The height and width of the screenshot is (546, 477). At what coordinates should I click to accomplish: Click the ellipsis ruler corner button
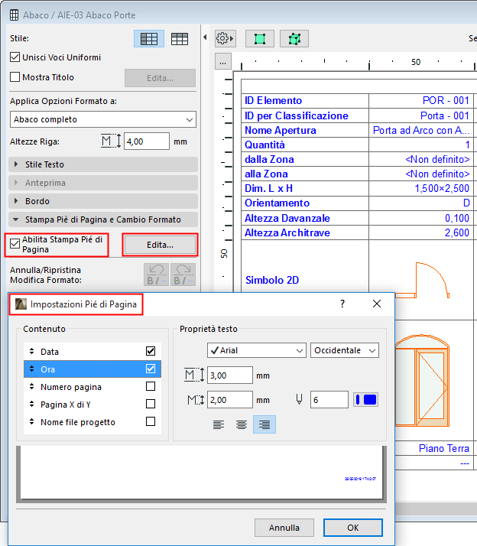click(x=223, y=62)
